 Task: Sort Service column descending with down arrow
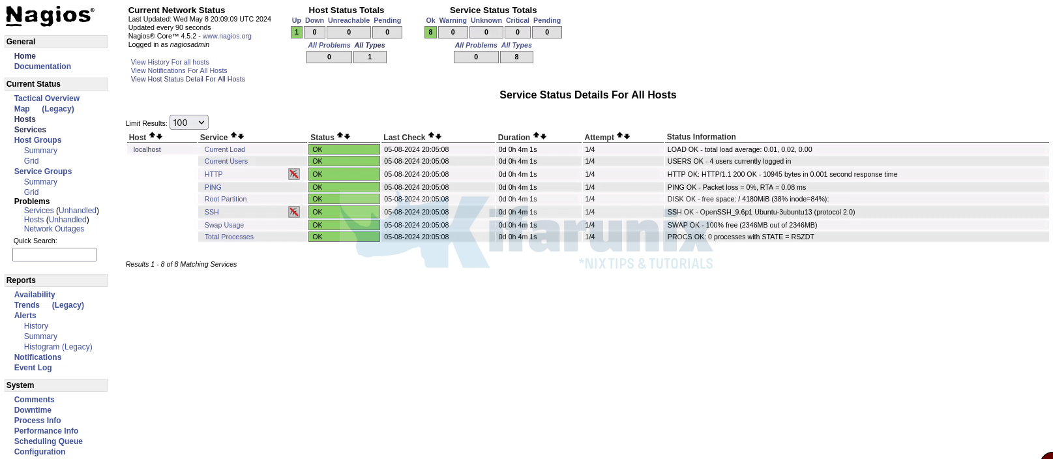[241, 136]
